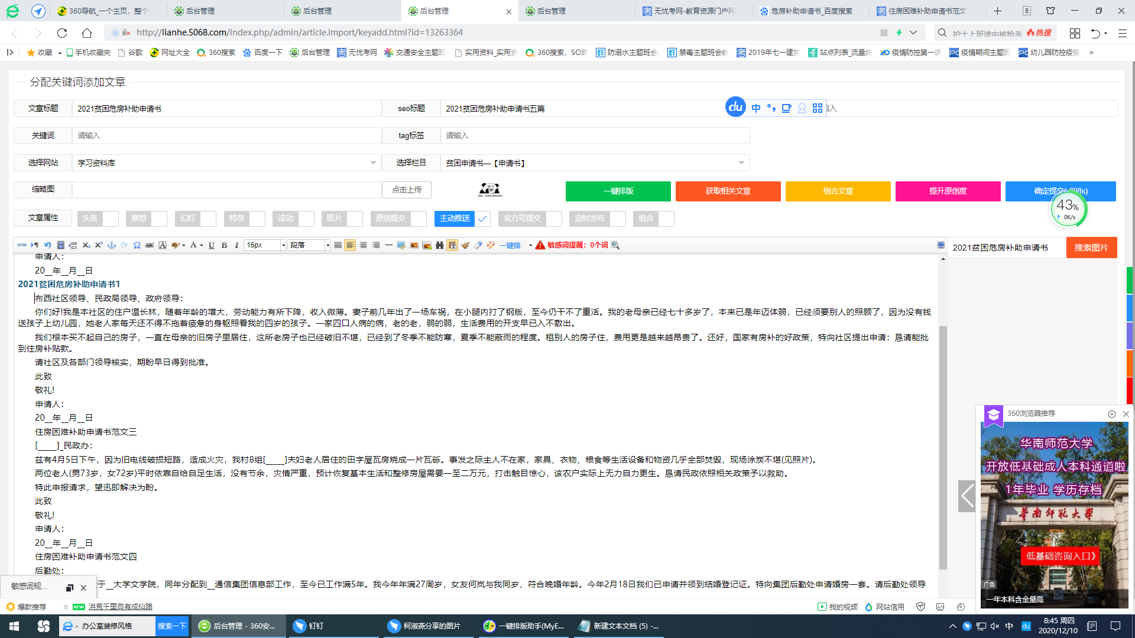Click the Find and Replace binoculars icon
The image size is (1135, 638).
click(x=439, y=245)
